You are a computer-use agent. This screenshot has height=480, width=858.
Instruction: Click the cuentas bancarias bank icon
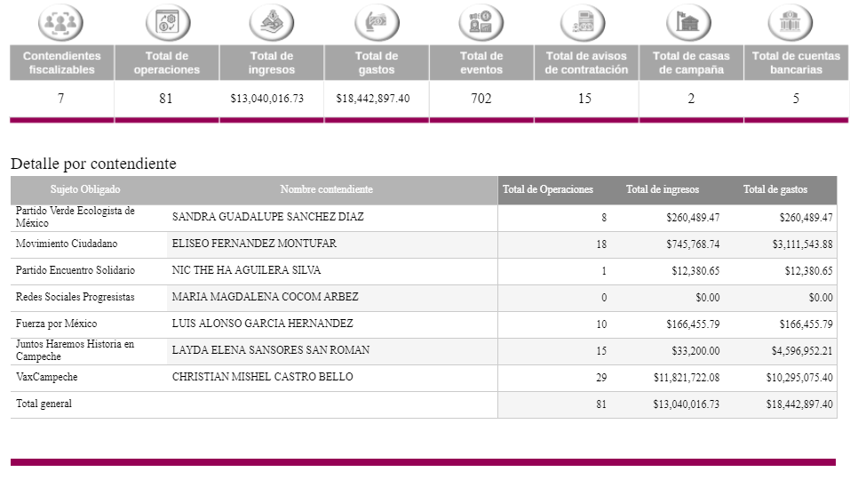(790, 22)
